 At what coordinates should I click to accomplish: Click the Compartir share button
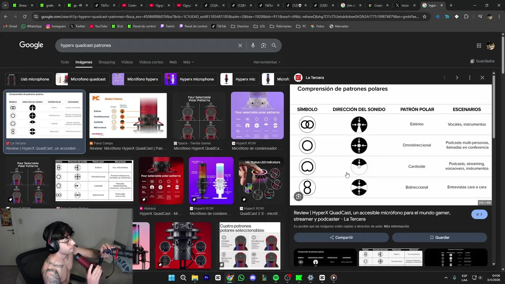pos(341,237)
